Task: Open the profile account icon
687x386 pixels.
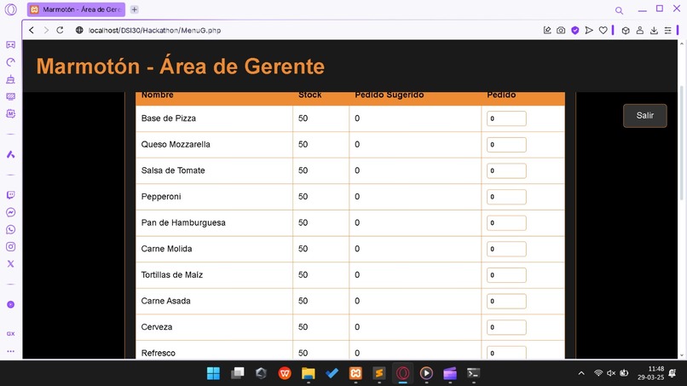Action: point(639,30)
